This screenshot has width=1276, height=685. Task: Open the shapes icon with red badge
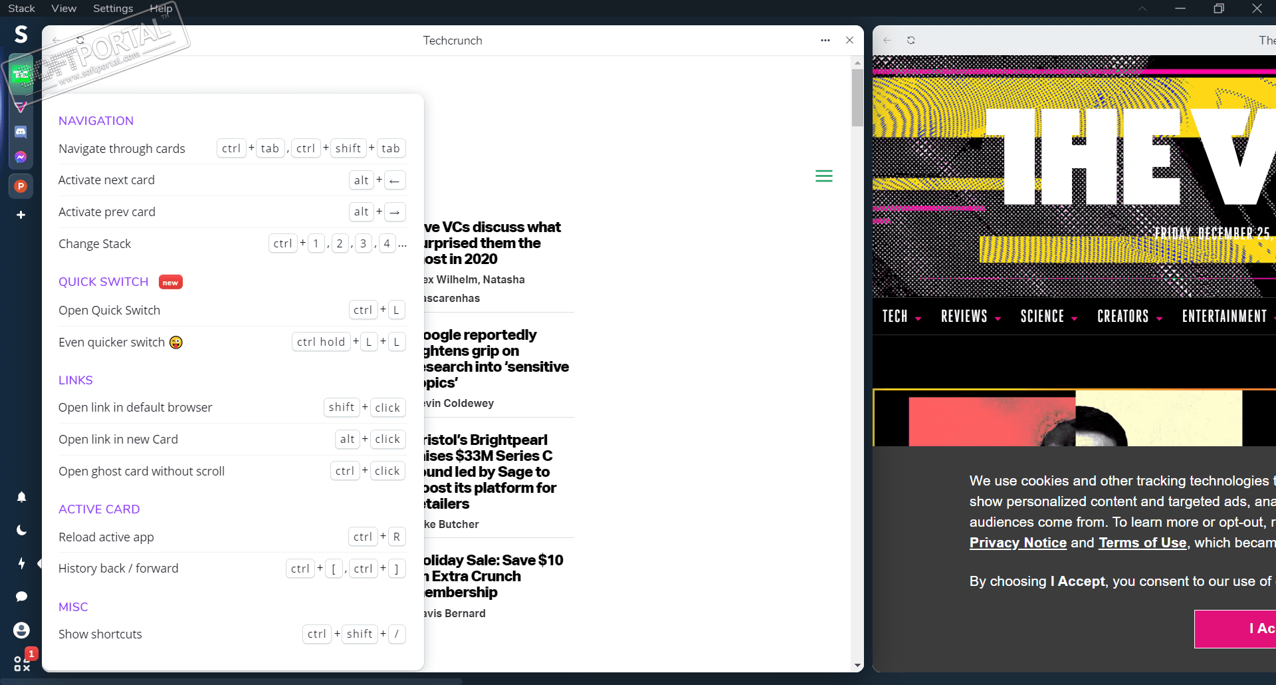click(23, 663)
